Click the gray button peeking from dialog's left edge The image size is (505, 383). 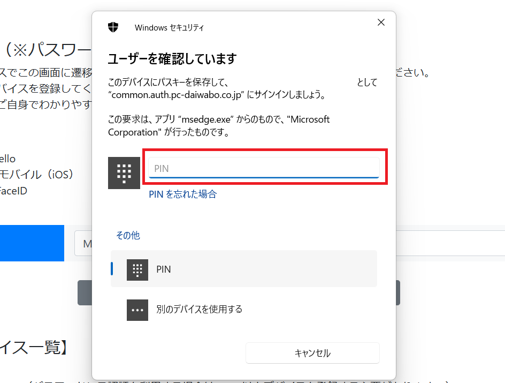[85, 292]
